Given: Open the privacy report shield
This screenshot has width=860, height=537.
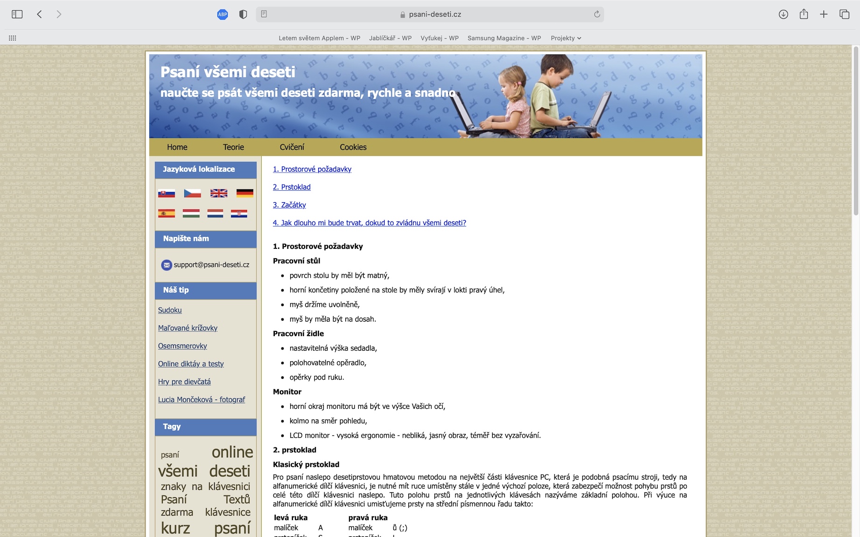Looking at the screenshot, I should 243,14.
